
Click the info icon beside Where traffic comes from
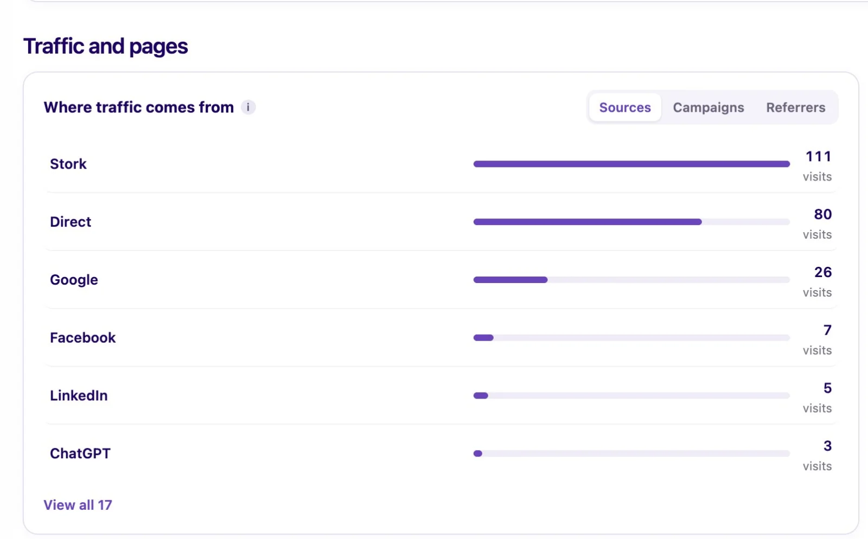coord(248,107)
